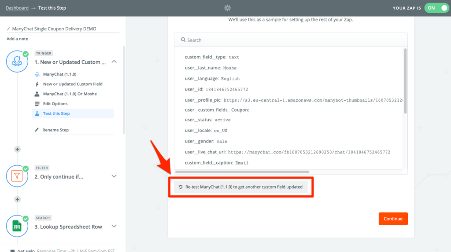
Task: Click the Get Help chat icon
Action: point(12,251)
